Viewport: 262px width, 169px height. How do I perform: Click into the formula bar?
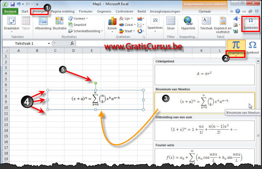click(150, 44)
